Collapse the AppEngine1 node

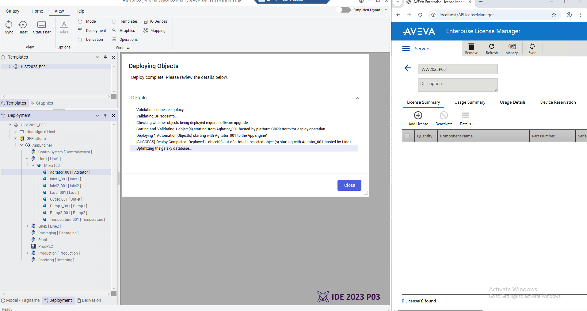point(21,145)
